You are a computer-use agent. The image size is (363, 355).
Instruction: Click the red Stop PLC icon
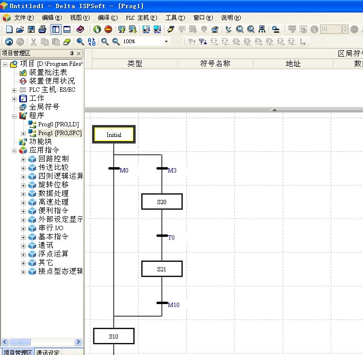(x=108, y=29)
